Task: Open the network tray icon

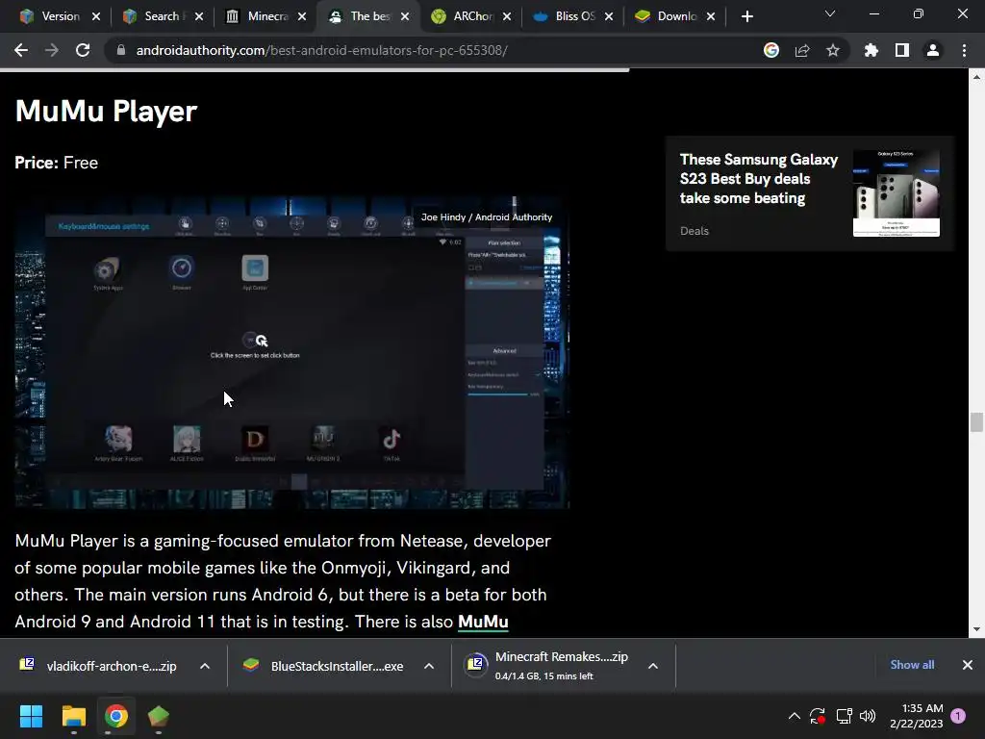Action: click(844, 716)
